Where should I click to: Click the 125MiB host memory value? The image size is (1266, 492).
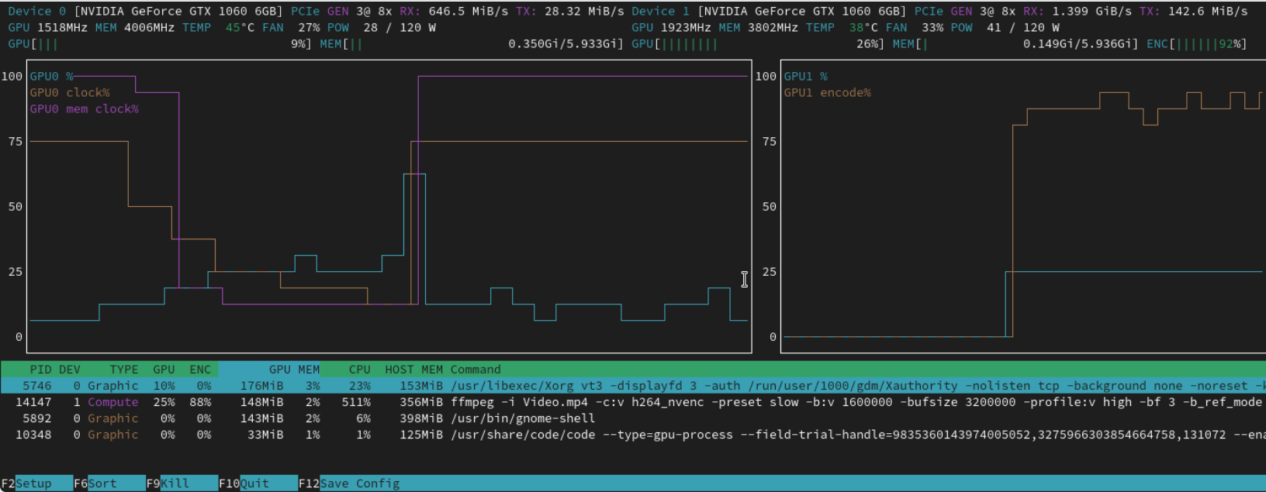tap(421, 435)
